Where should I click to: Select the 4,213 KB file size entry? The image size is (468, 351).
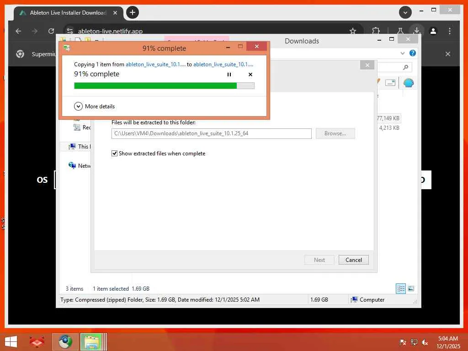[x=389, y=128]
